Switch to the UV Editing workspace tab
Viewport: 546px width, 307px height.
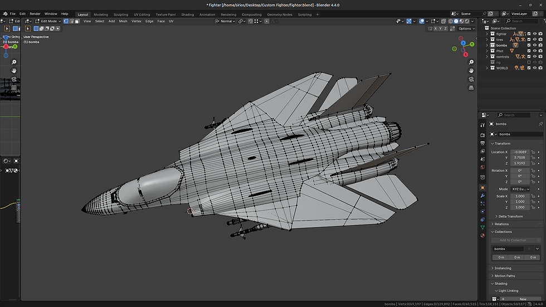(142, 14)
